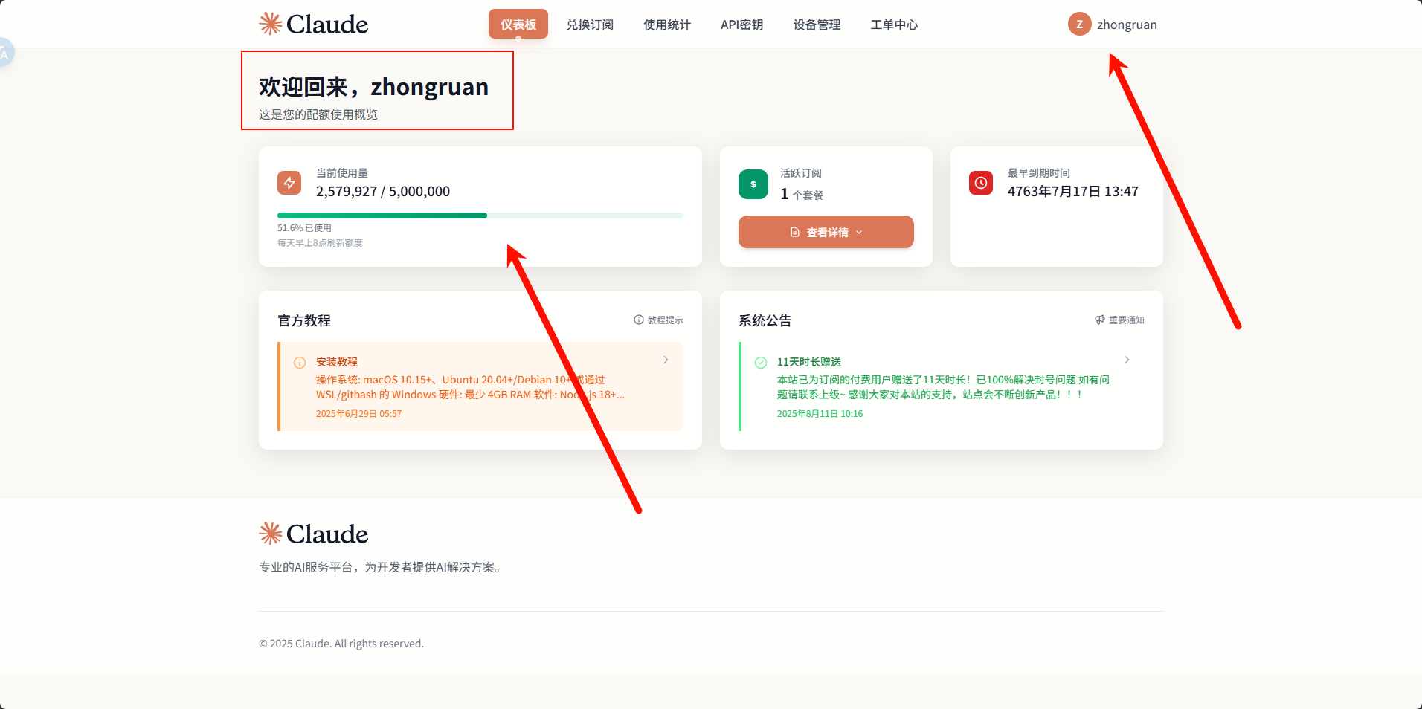Open the zhongruan username menu
Screen dimensions: 1422x709
[x=1127, y=25]
